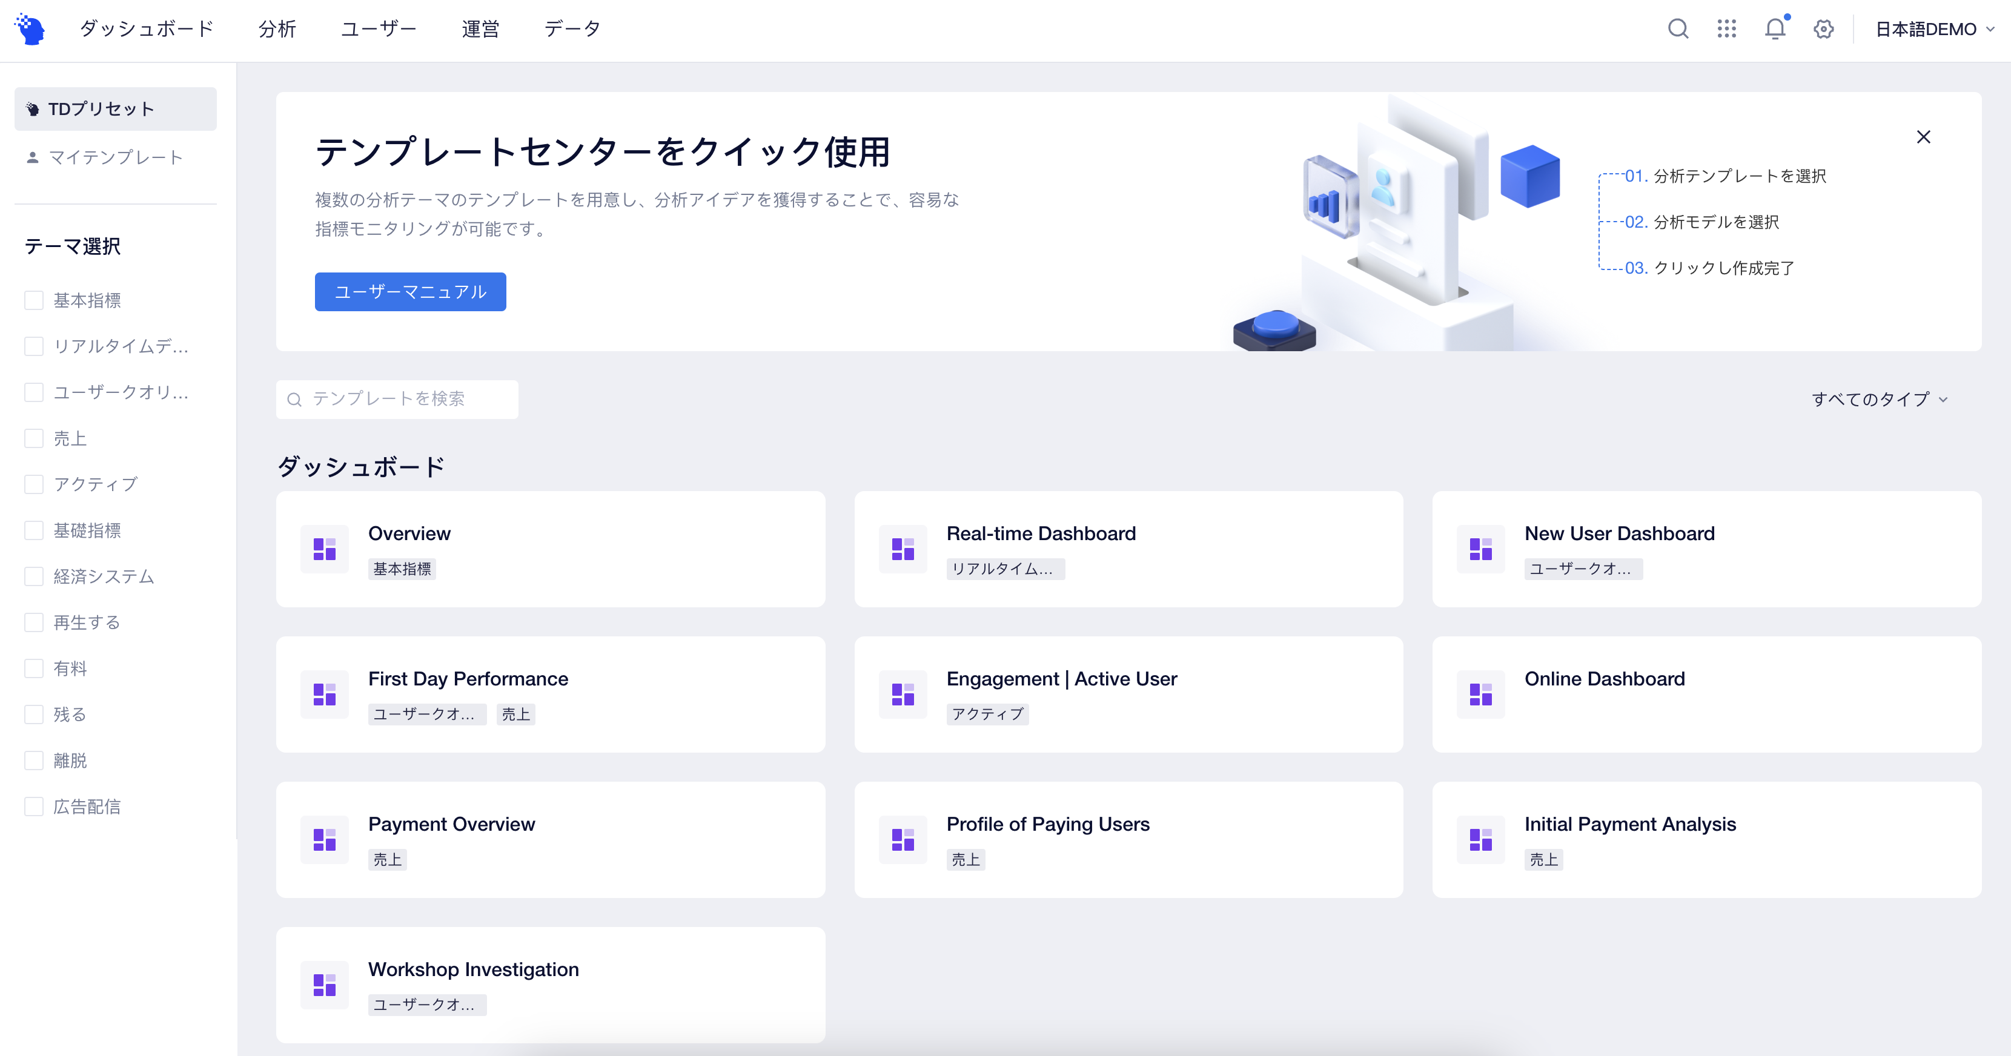The height and width of the screenshot is (1056, 2011).
Task: Open the apps grid icon
Action: click(1726, 29)
